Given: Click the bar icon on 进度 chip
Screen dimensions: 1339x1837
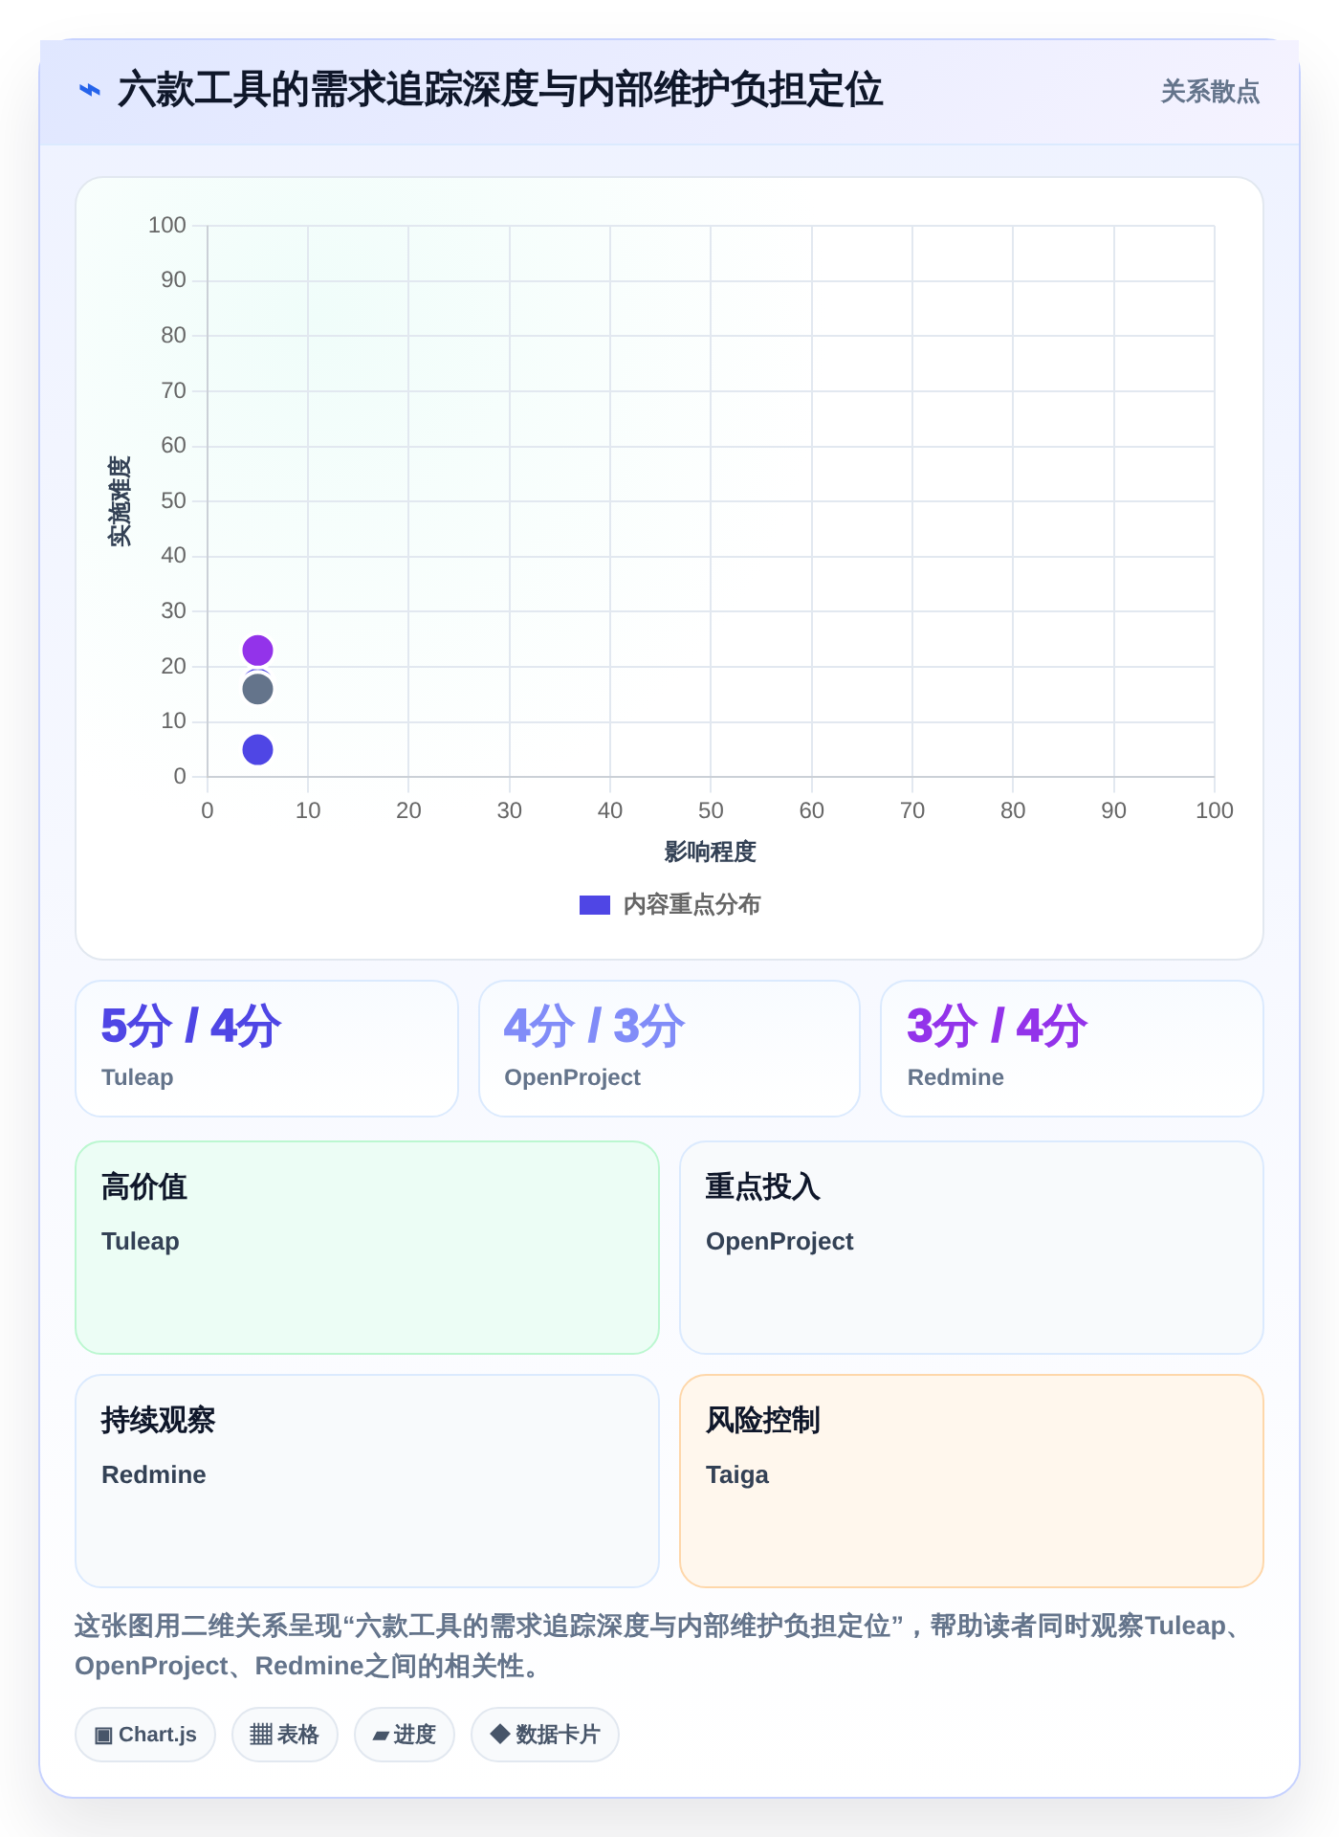Looking at the screenshot, I should tap(381, 1736).
